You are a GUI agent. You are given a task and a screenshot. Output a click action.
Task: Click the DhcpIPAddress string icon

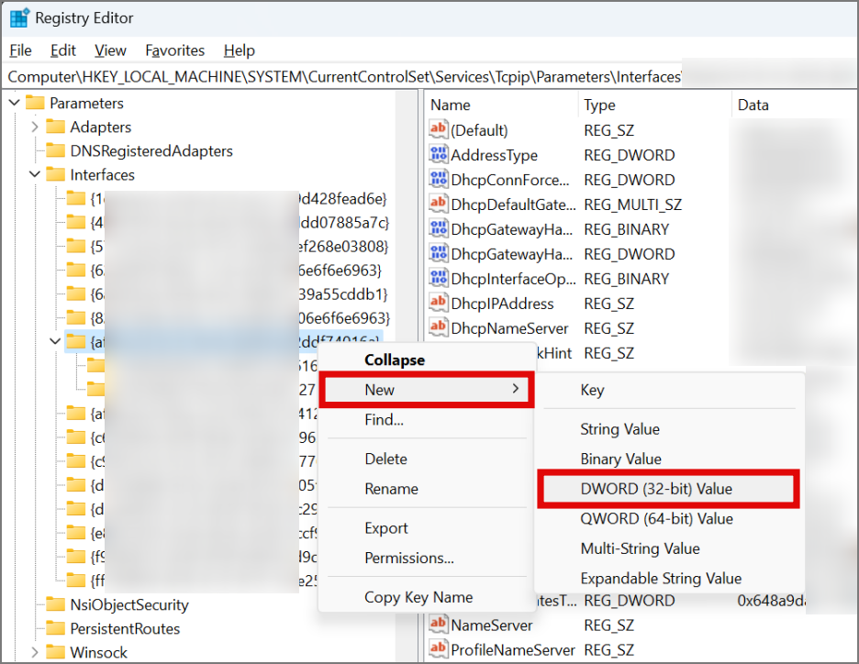coord(439,303)
